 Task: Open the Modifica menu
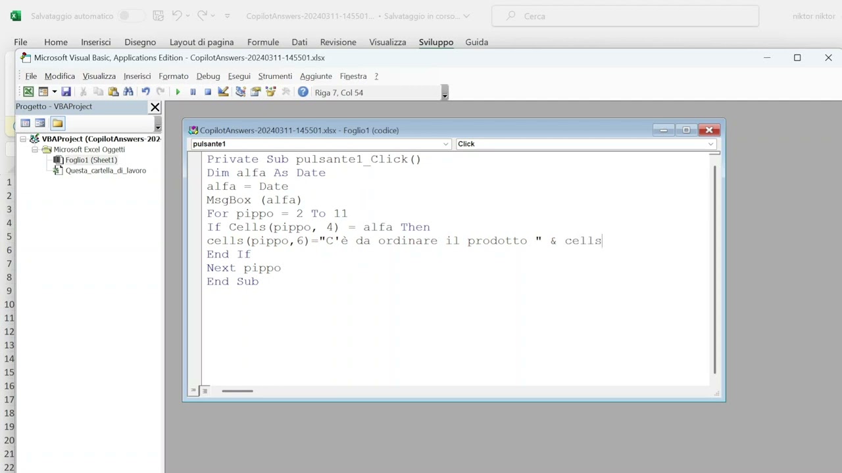60,76
